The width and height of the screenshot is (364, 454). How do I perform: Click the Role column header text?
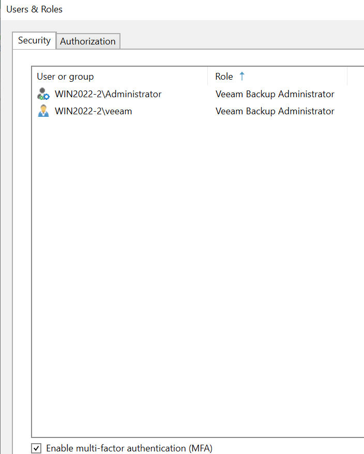click(224, 77)
